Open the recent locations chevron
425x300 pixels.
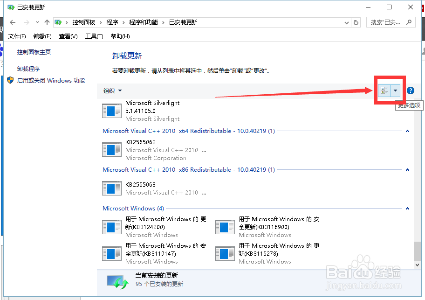[37, 22]
